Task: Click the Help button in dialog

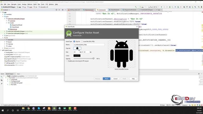Action: pyautogui.click(x=133, y=79)
